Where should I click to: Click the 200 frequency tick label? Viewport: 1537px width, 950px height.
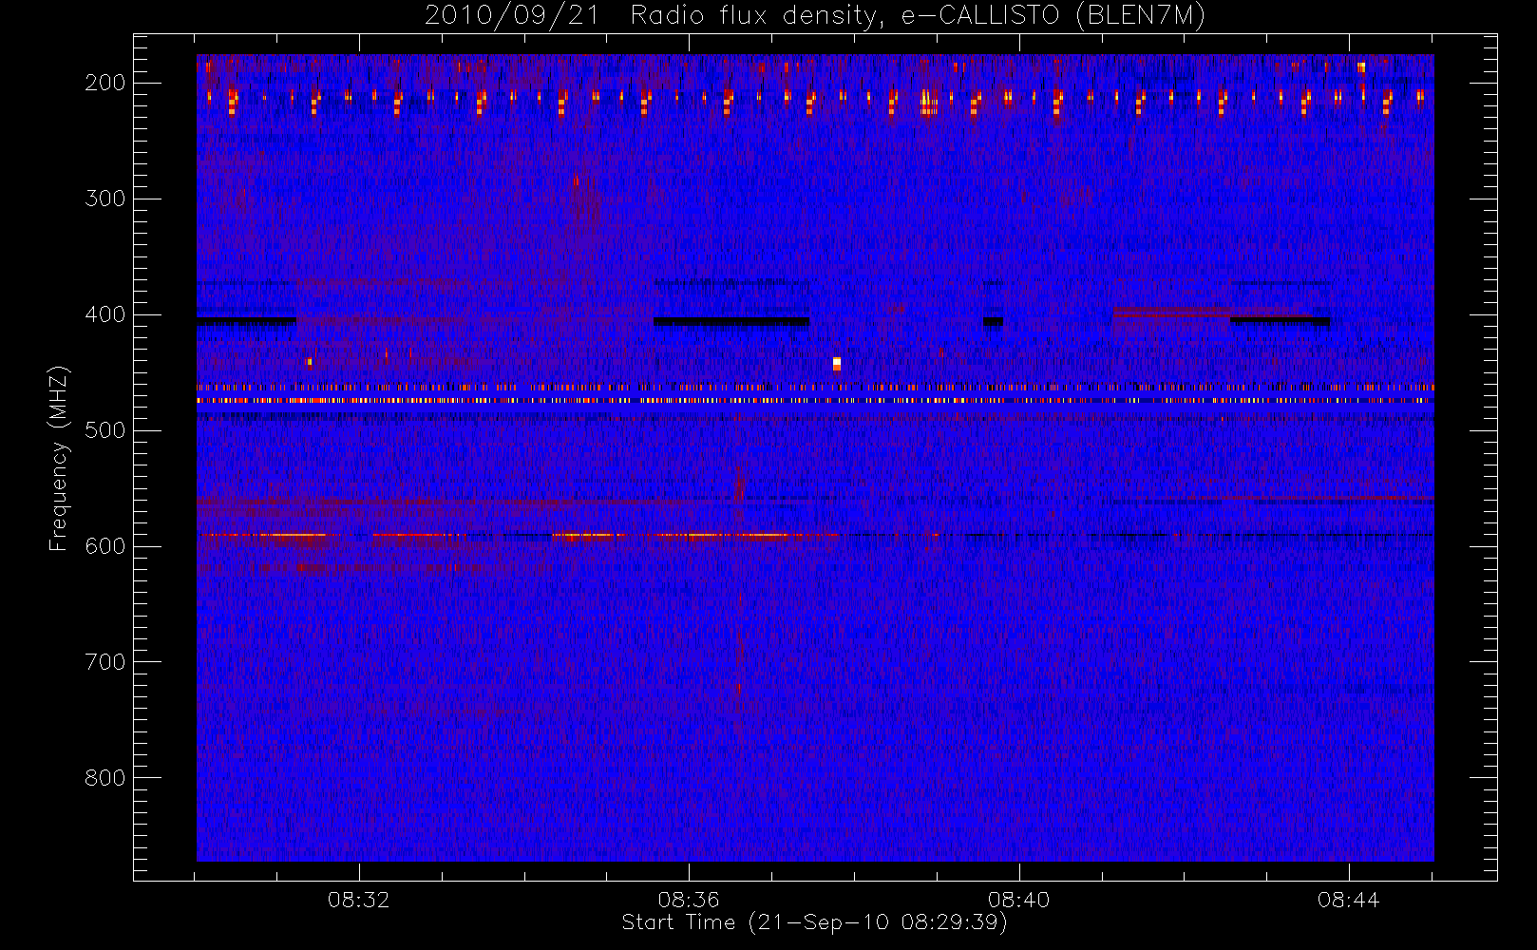(x=105, y=83)
